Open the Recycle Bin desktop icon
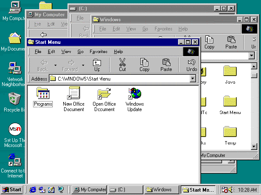Screen dimensions: 261x195 pos(15,100)
